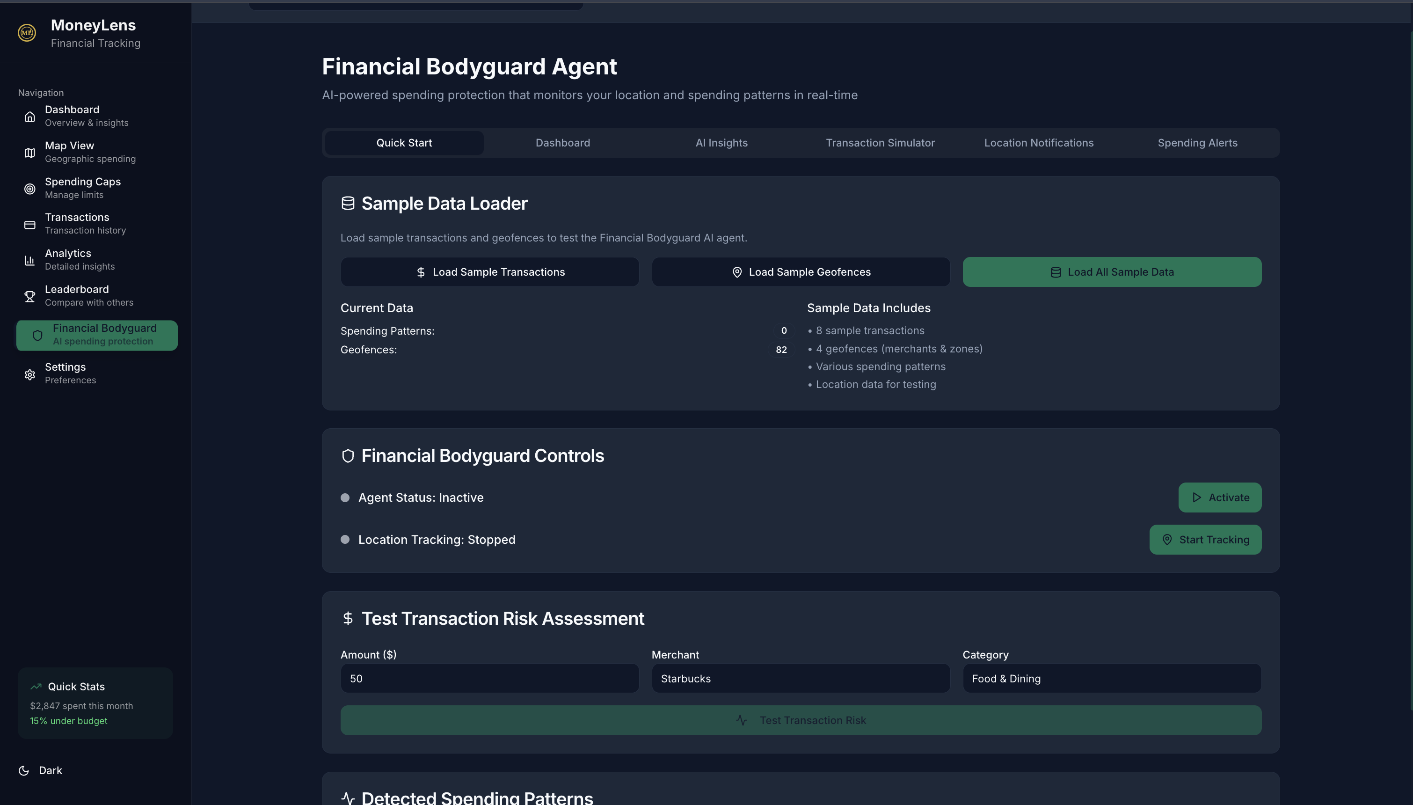The image size is (1413, 805).
Task: Click the Analytics bar chart icon
Action: click(30, 260)
